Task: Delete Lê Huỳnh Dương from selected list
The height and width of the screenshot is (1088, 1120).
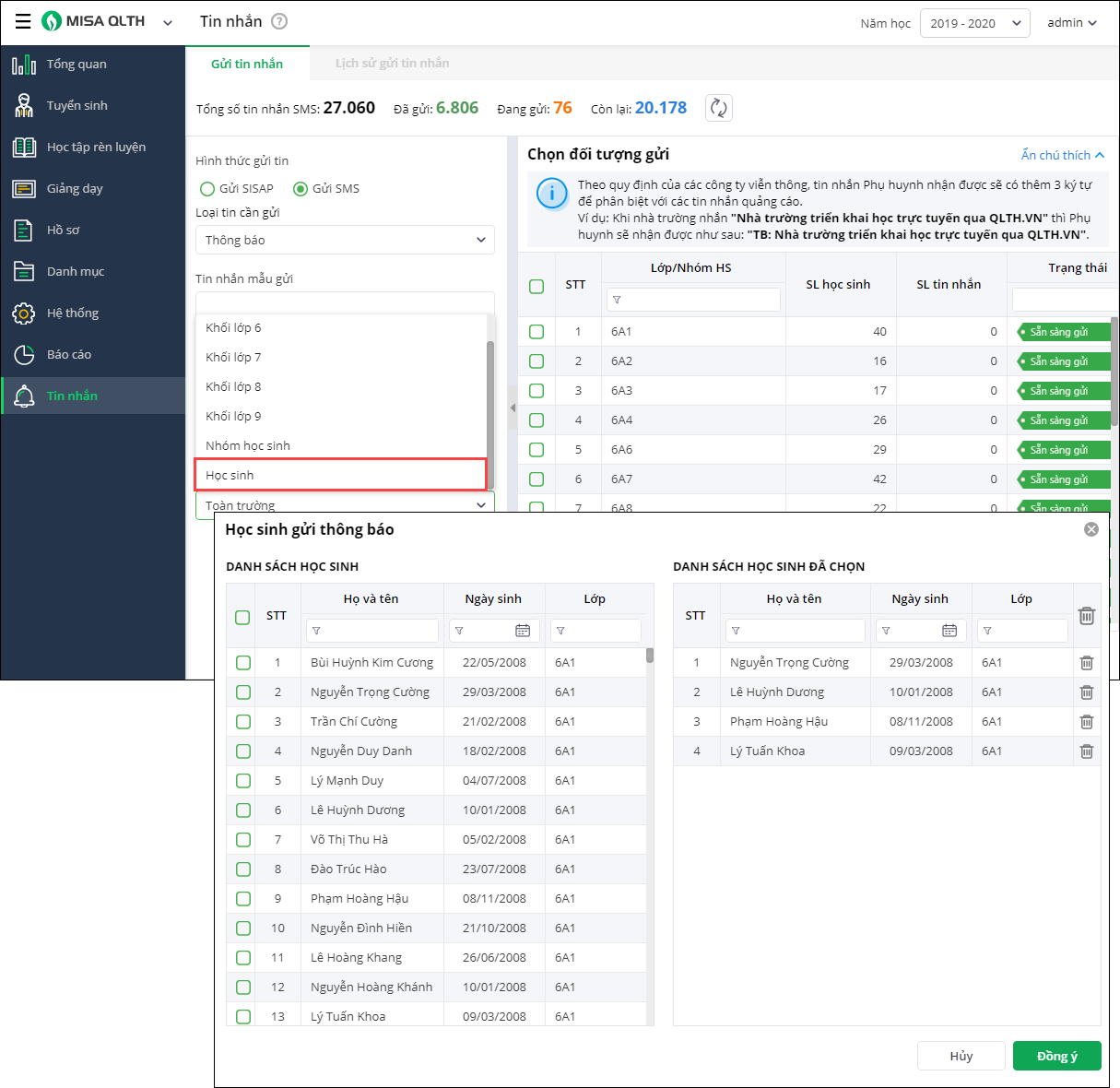Action: coord(1086,692)
